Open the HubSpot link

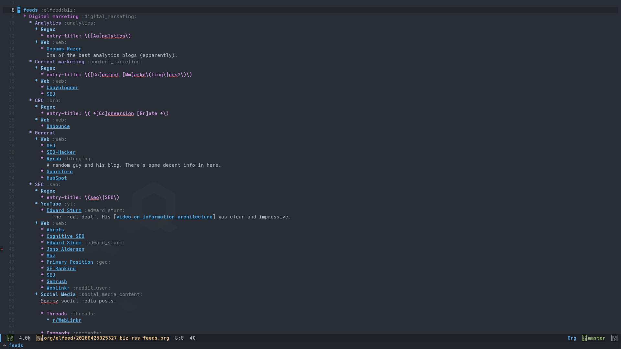tap(57, 178)
